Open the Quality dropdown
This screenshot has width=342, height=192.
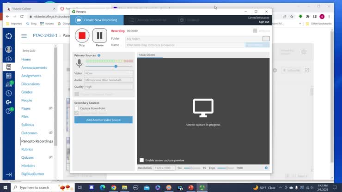[x=109, y=87]
